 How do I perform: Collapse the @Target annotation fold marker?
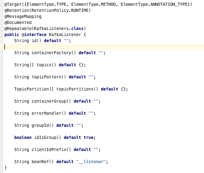pos(3,5)
